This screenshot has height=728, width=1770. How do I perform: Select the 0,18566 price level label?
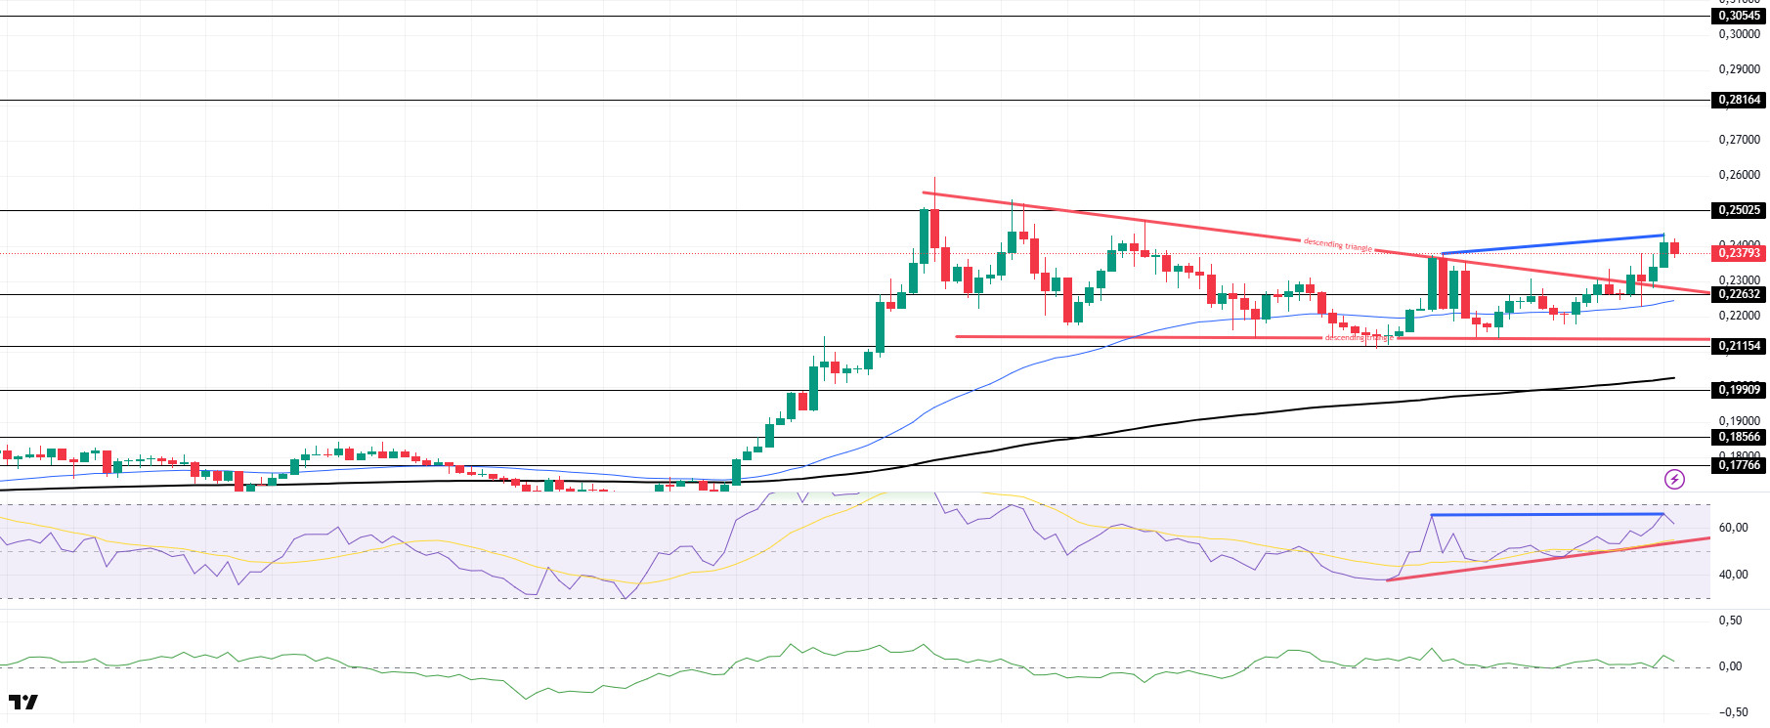coord(1740,437)
